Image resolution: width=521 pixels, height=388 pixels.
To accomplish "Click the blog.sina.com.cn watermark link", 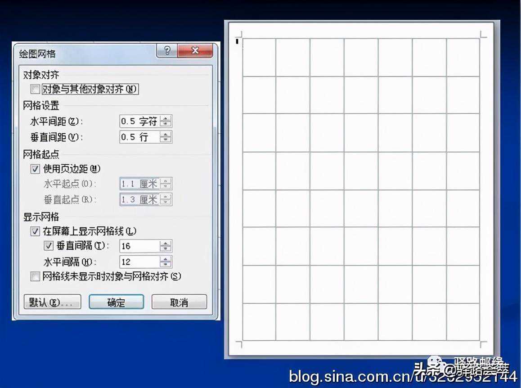I will pyautogui.click(x=351, y=376).
